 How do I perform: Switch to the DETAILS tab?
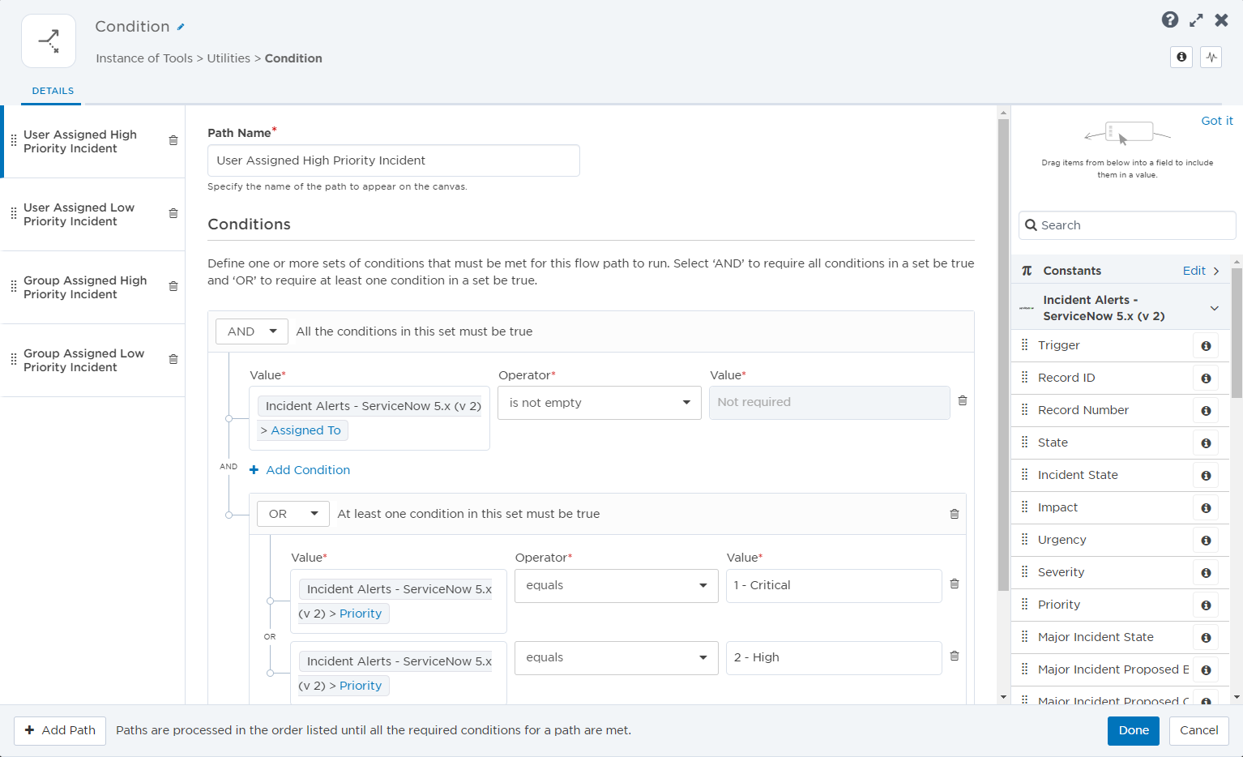(53, 91)
